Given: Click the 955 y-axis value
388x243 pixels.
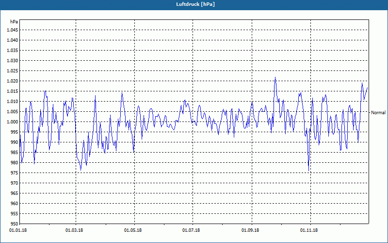Looking at the screenshot, I should tap(15, 214).
